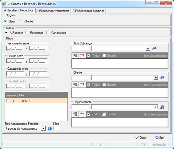Switch to A Receber / Recebidos tab
174x149 pixels.
(19, 10)
